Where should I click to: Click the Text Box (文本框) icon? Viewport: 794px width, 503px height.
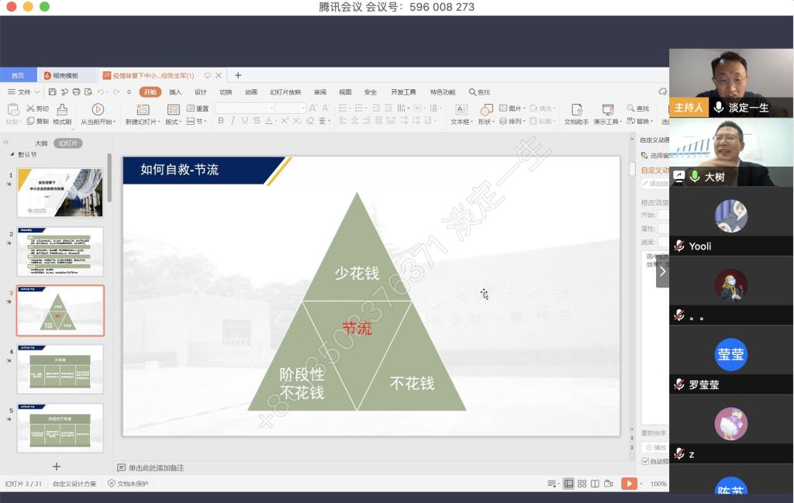[x=461, y=109]
